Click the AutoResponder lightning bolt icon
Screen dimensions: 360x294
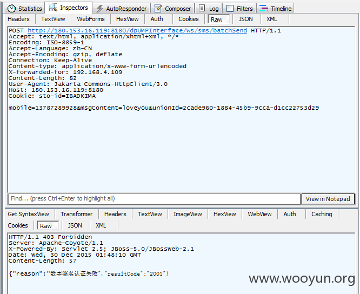click(x=99, y=9)
